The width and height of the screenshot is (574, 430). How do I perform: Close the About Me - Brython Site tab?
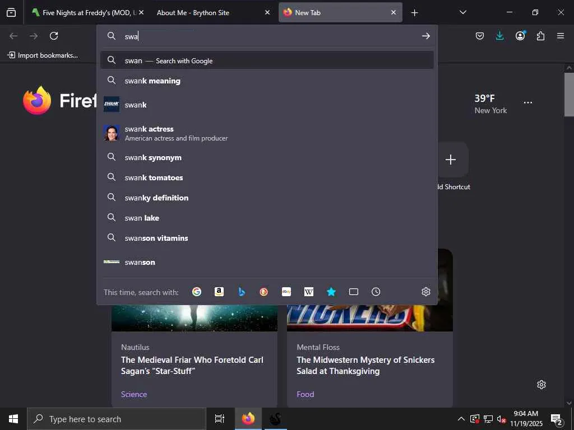click(267, 12)
